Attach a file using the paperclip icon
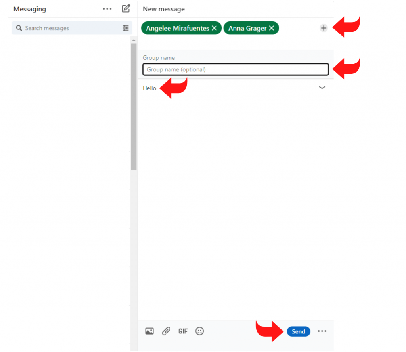Image resolution: width=406 pixels, height=352 pixels. [x=166, y=331]
